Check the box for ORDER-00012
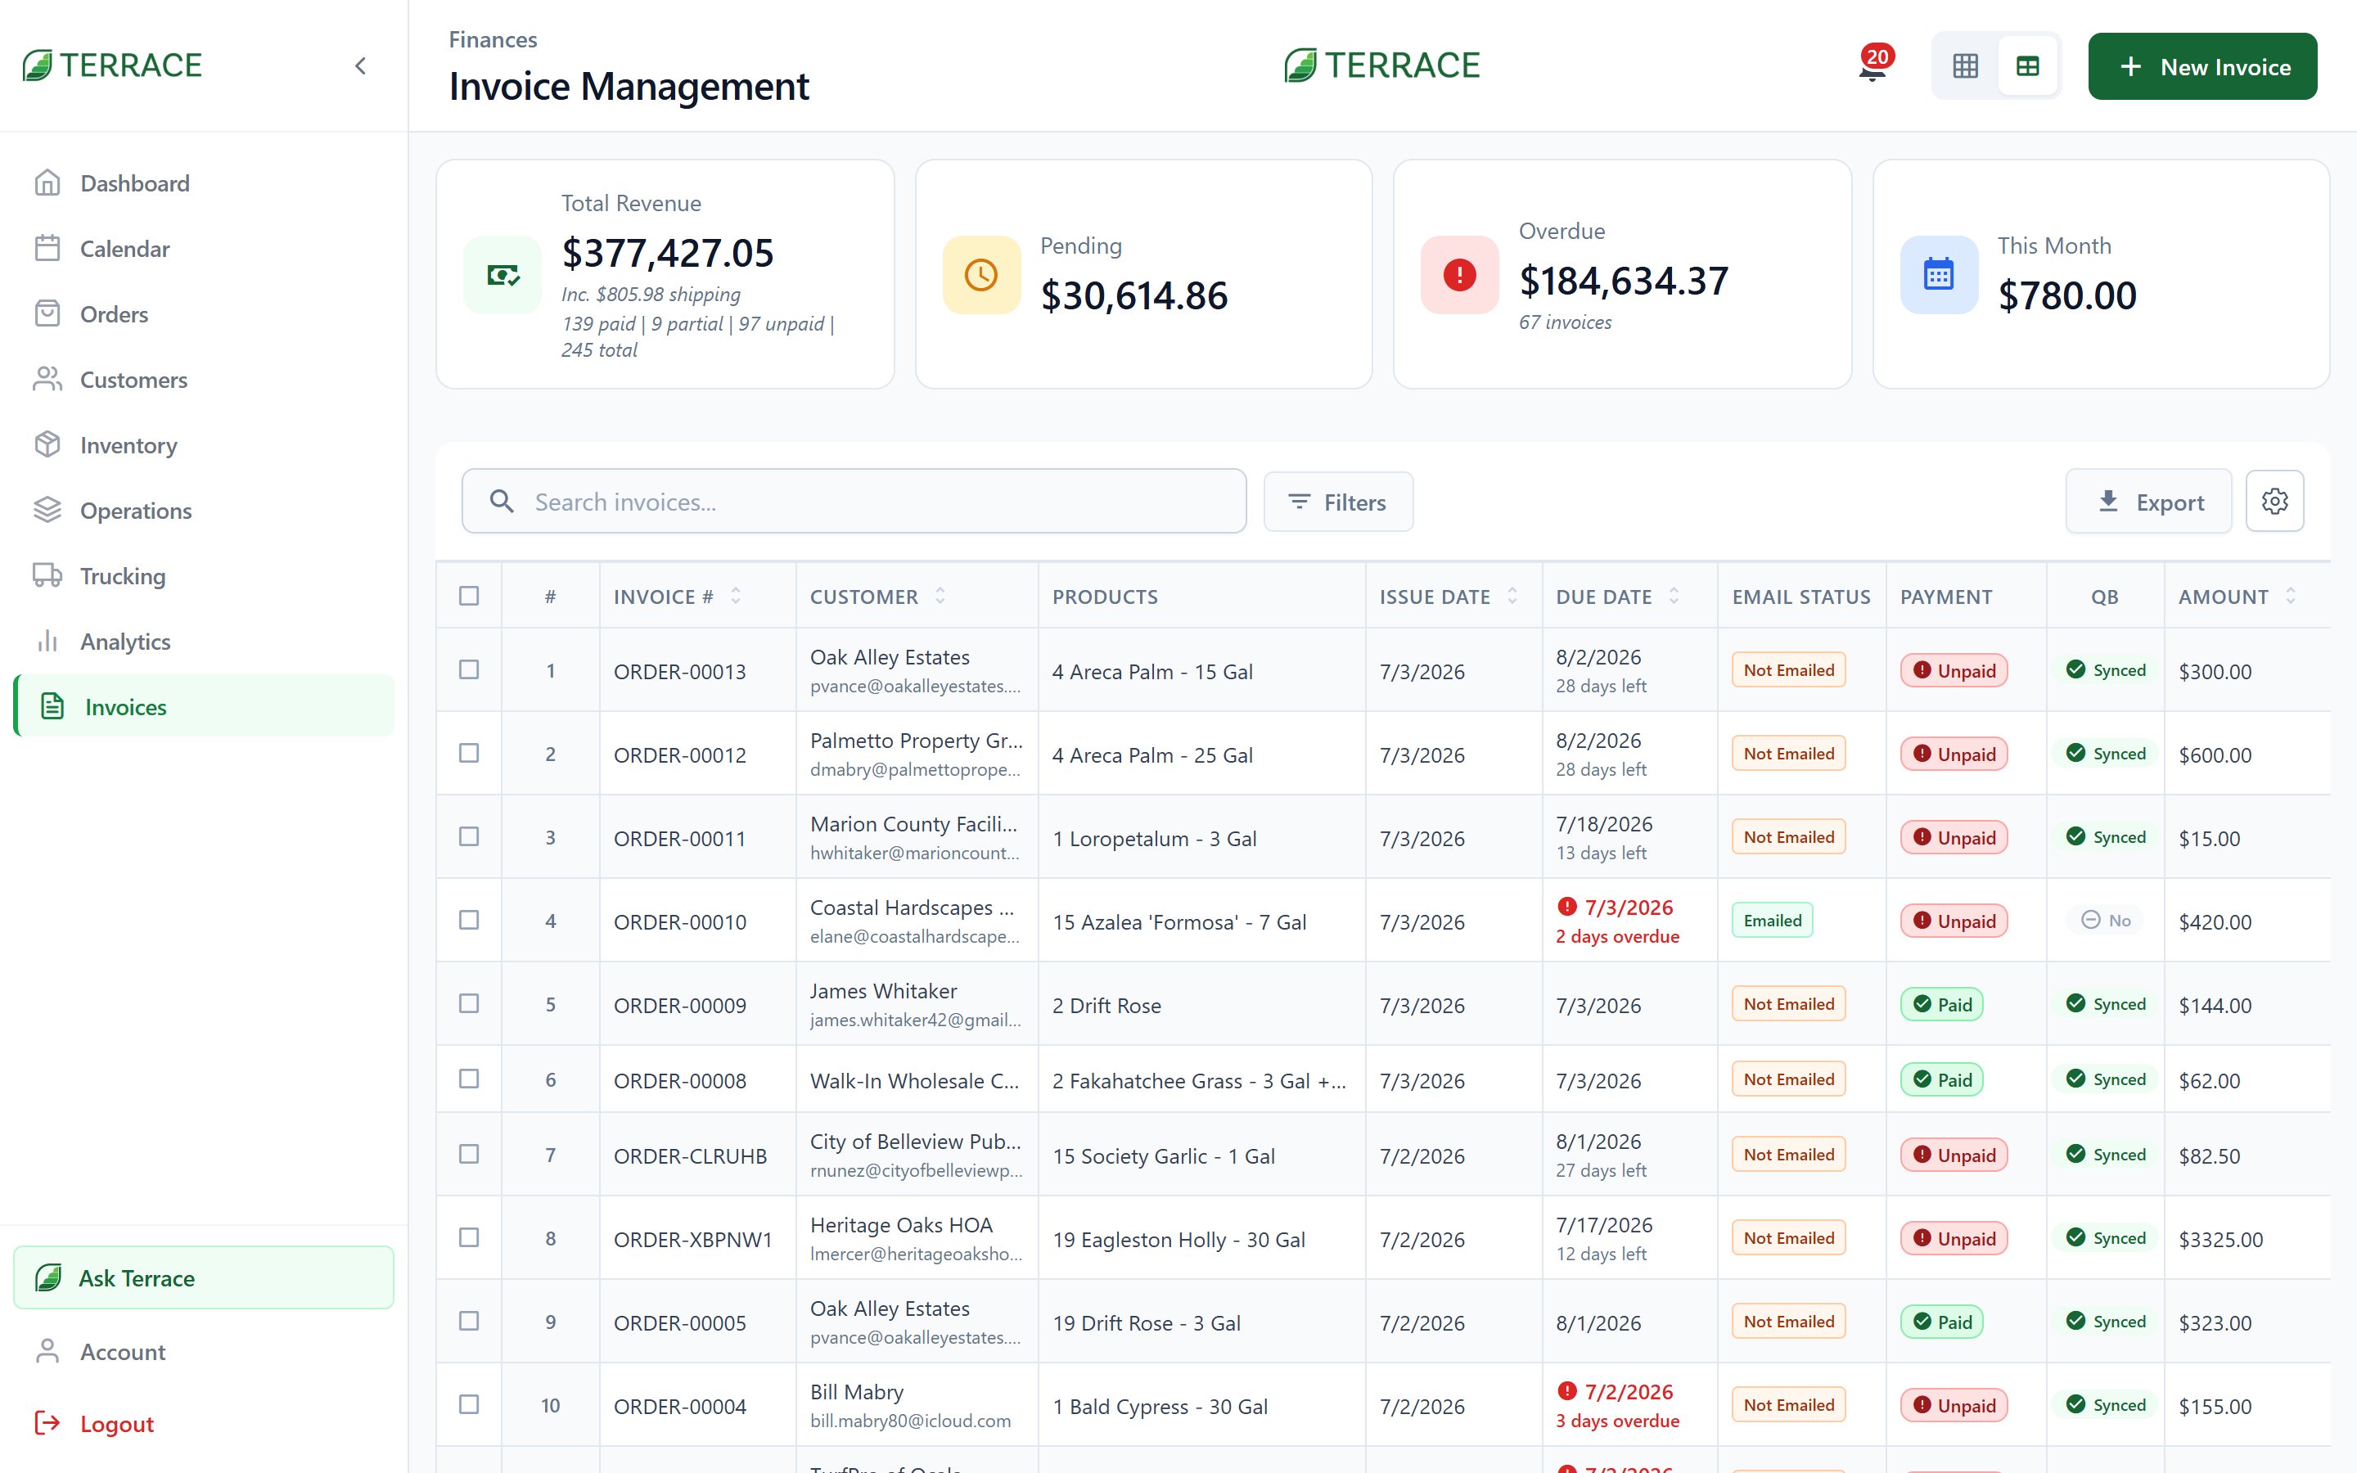 468,753
